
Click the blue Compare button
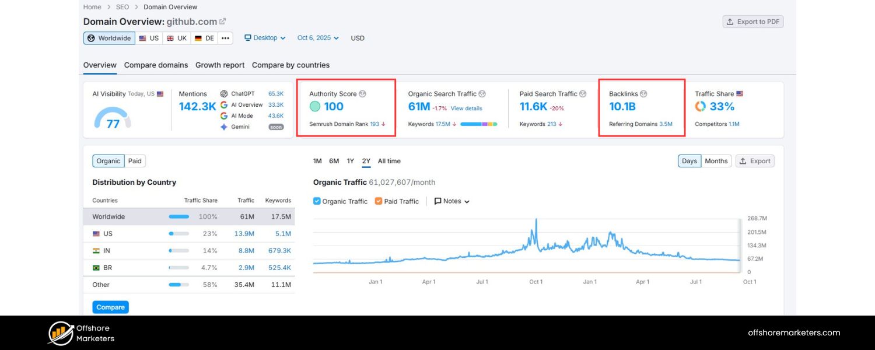point(110,307)
